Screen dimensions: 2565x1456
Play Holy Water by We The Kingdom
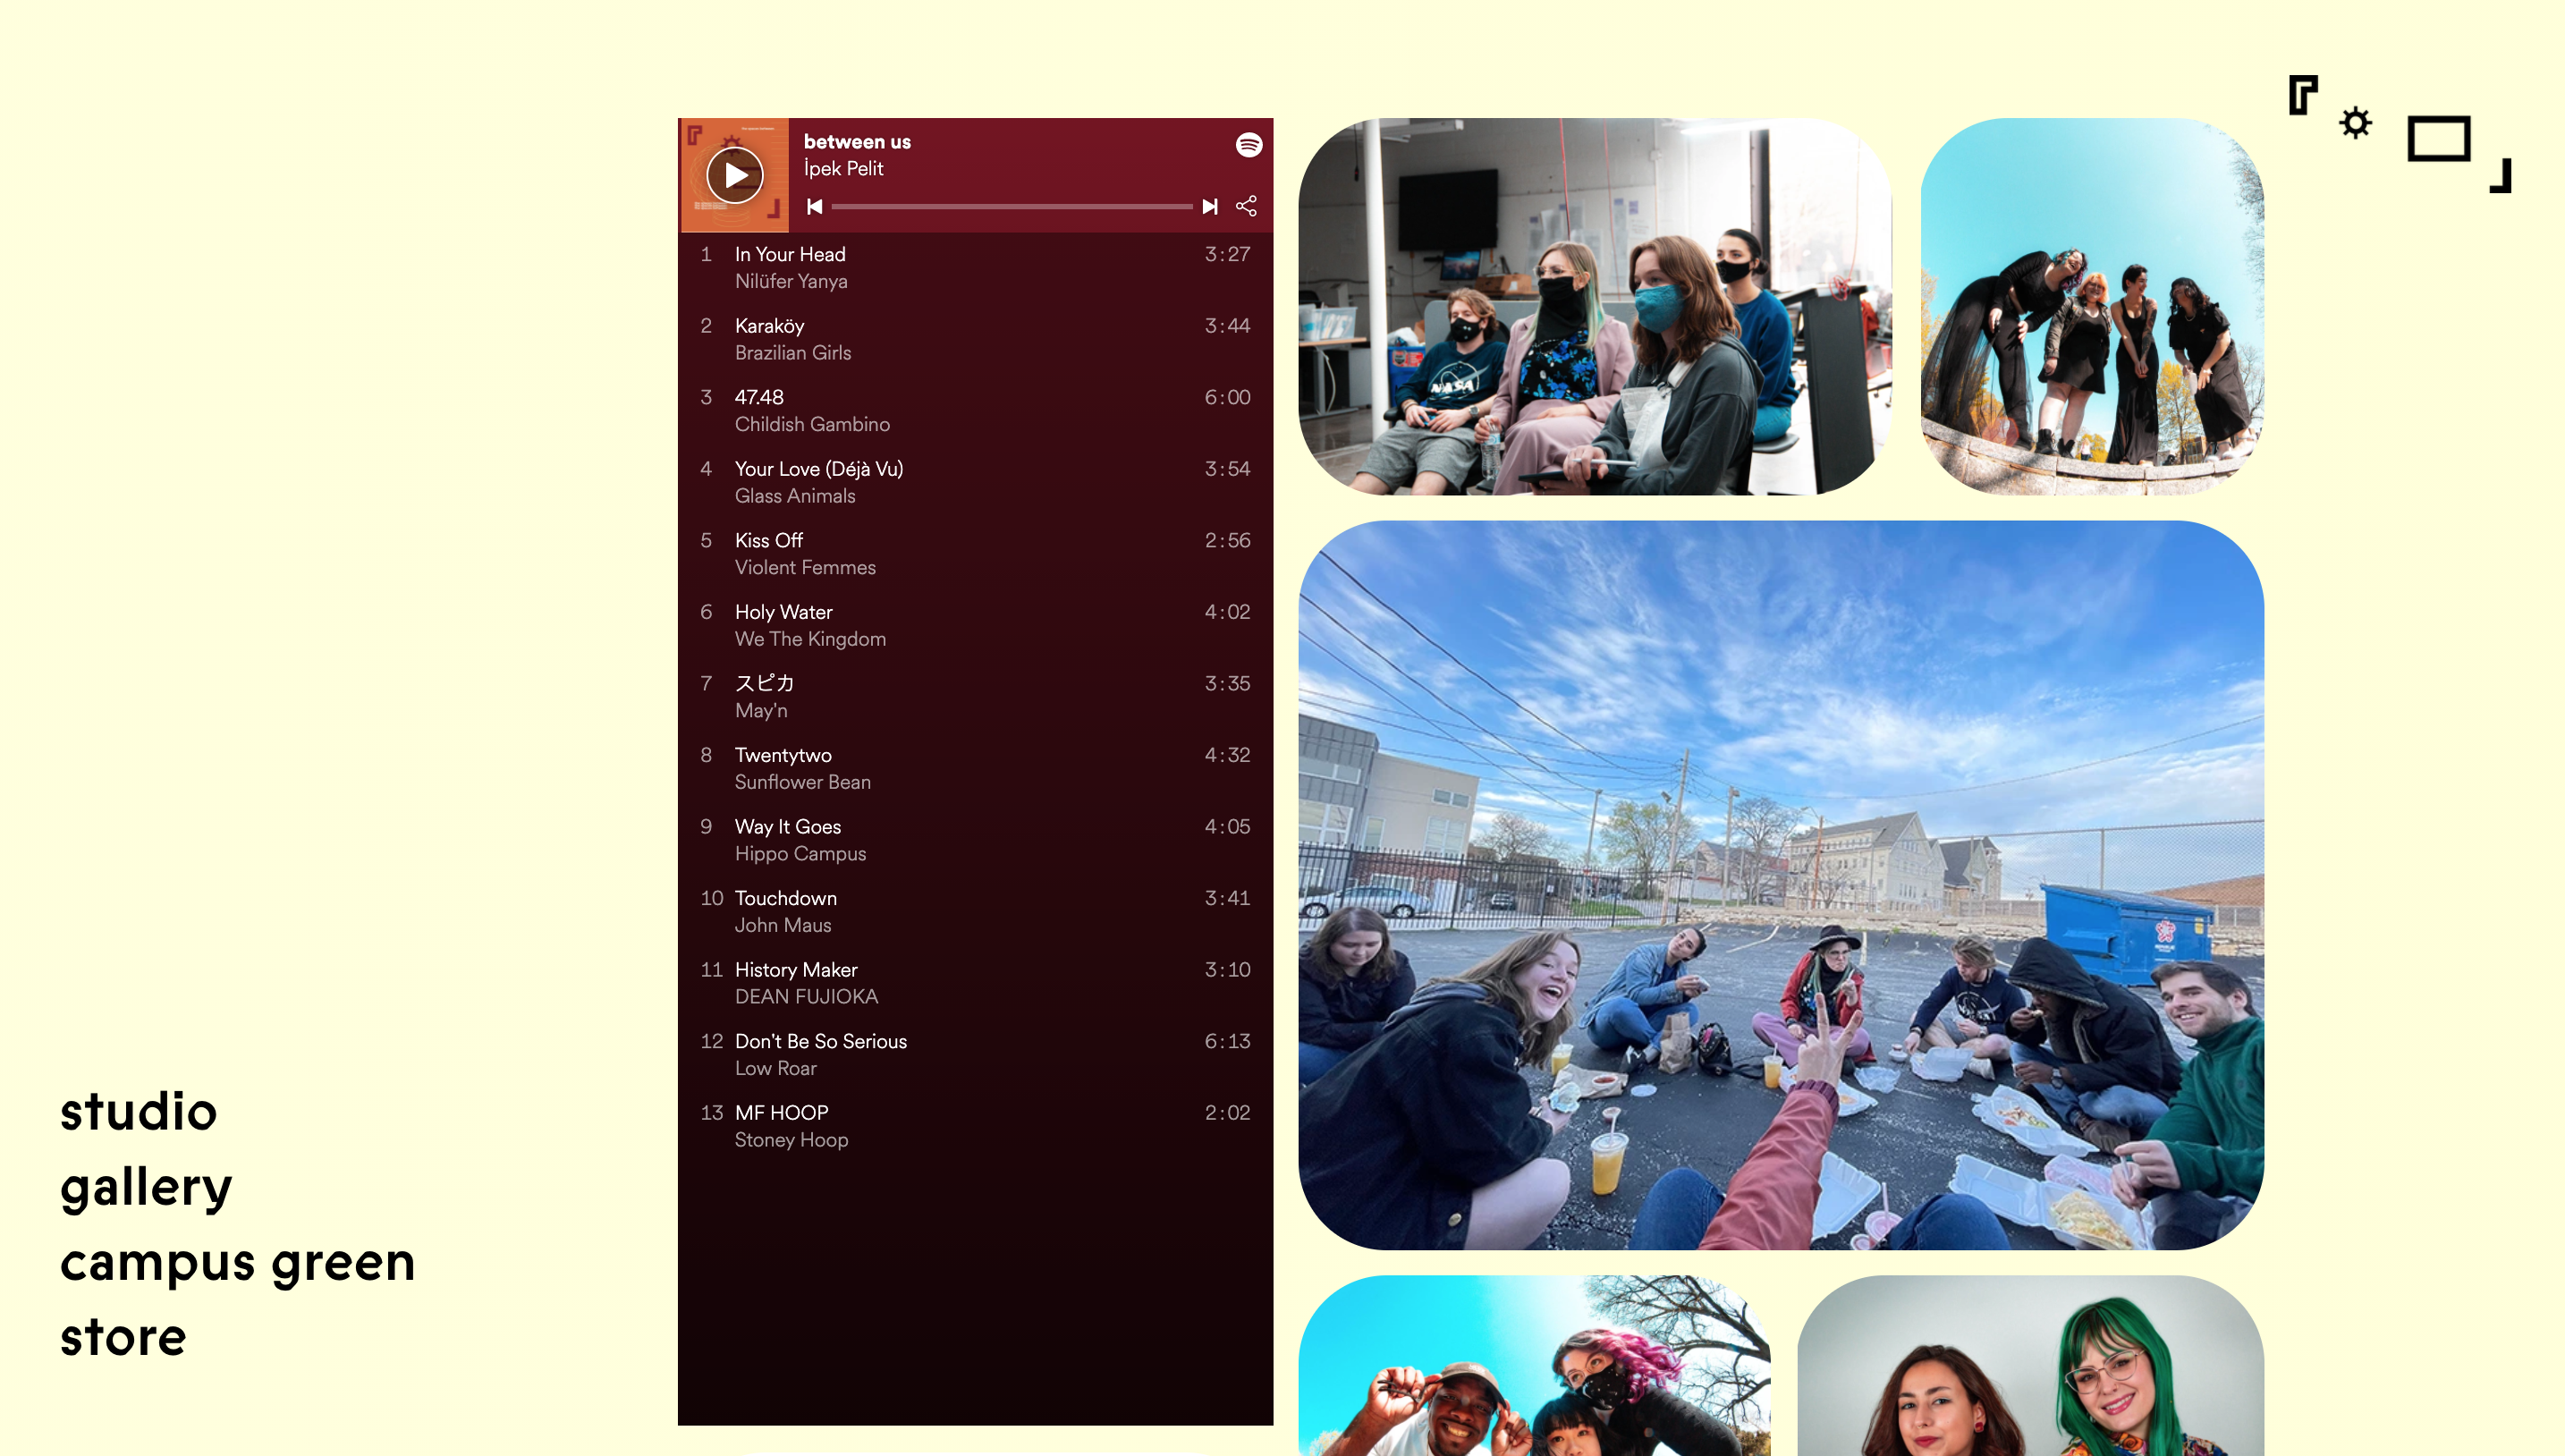[x=783, y=613]
